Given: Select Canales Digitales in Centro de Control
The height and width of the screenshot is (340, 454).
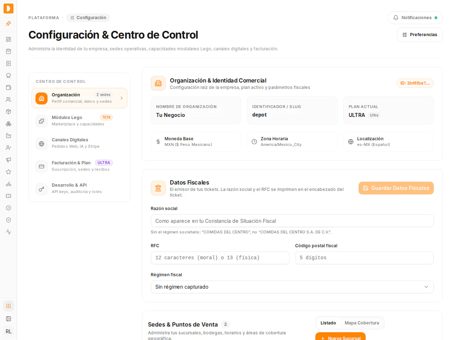Looking at the screenshot, I should point(79,143).
